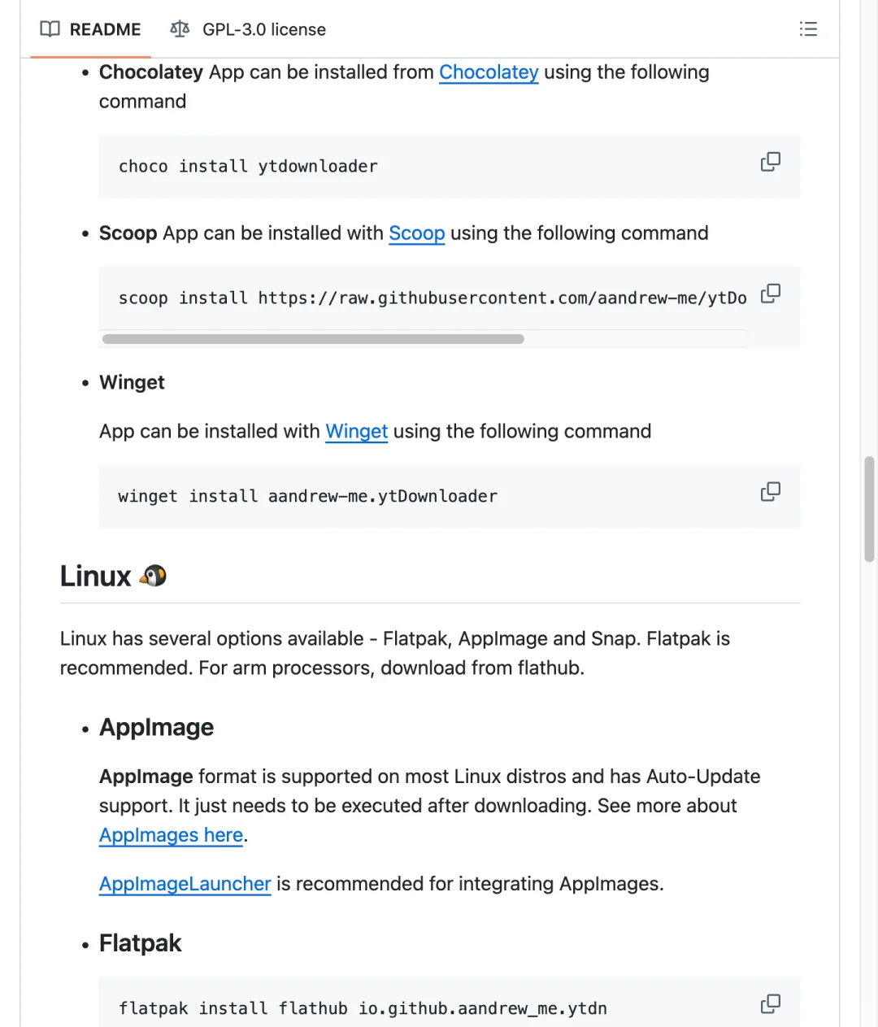Viewport: 878px width, 1027px height.
Task: Copy the scoop install command
Action: [x=770, y=294]
